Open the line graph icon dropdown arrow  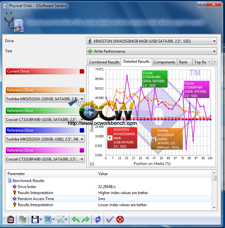[66, 219]
